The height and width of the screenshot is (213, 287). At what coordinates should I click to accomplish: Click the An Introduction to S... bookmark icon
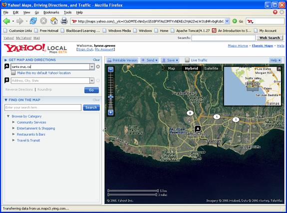click(214, 30)
